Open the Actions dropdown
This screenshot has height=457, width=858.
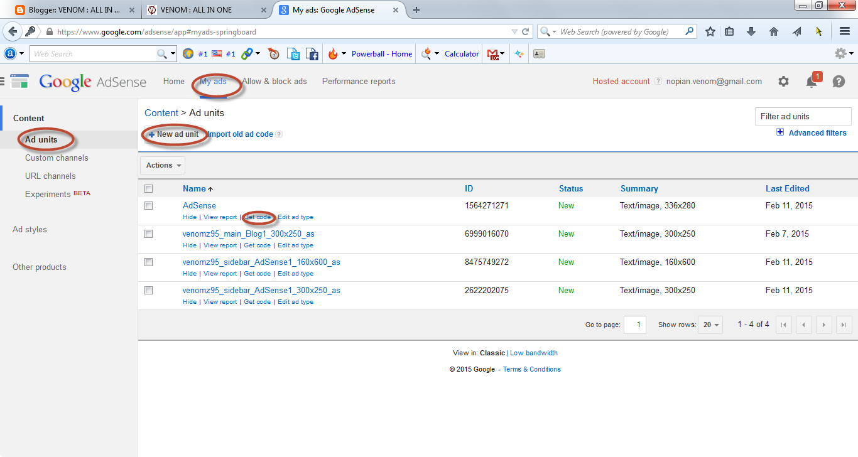[163, 165]
